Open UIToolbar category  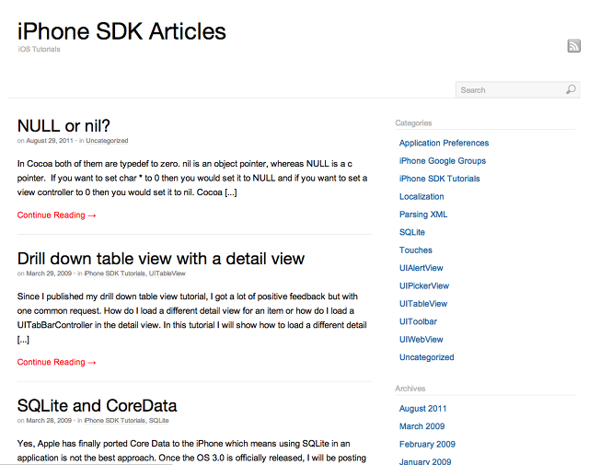click(x=418, y=321)
